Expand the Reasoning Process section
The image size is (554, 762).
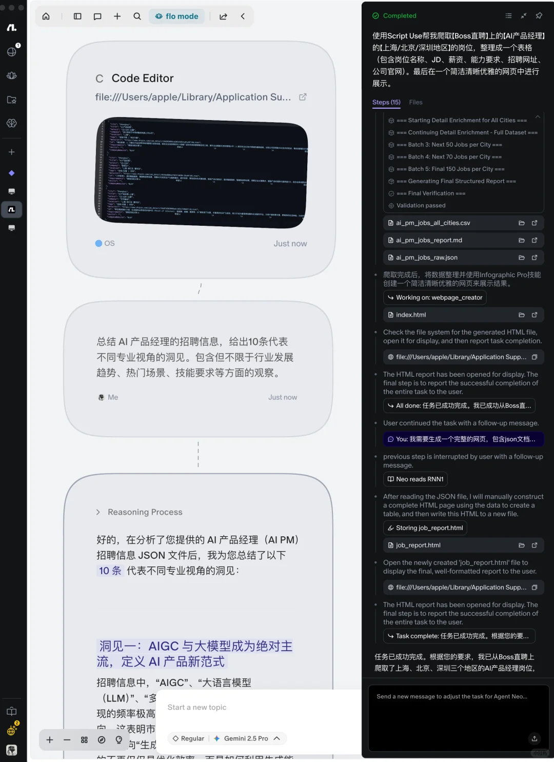[139, 512]
